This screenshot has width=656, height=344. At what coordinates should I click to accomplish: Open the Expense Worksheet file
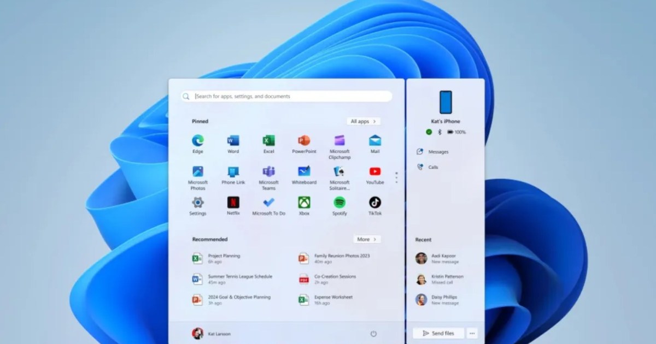(x=326, y=300)
